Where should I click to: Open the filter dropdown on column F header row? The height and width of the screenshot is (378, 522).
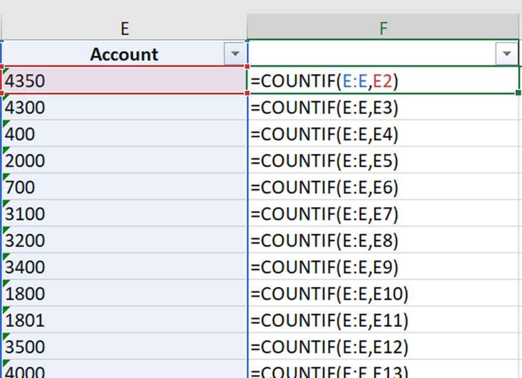tap(506, 53)
